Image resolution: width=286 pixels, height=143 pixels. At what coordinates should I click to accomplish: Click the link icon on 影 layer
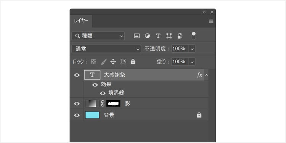pyautogui.click(x=103, y=103)
